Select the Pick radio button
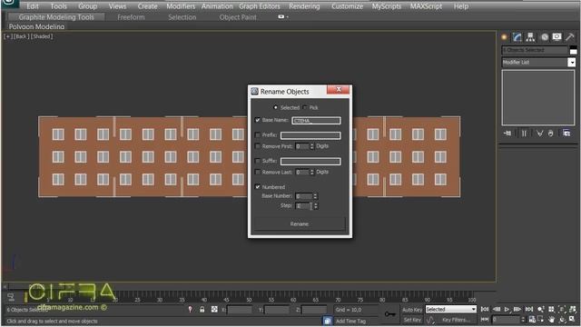Viewport: 581px width, 327px height. pos(305,107)
